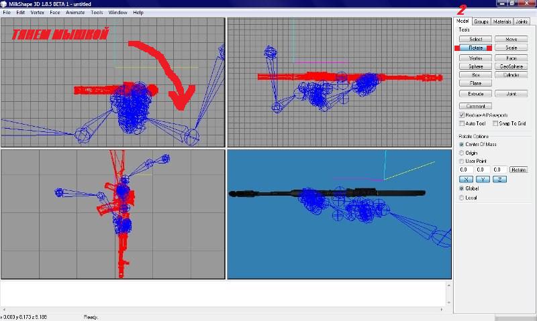Toggle the Z axis rotation button
The height and width of the screenshot is (321, 537).
499,179
